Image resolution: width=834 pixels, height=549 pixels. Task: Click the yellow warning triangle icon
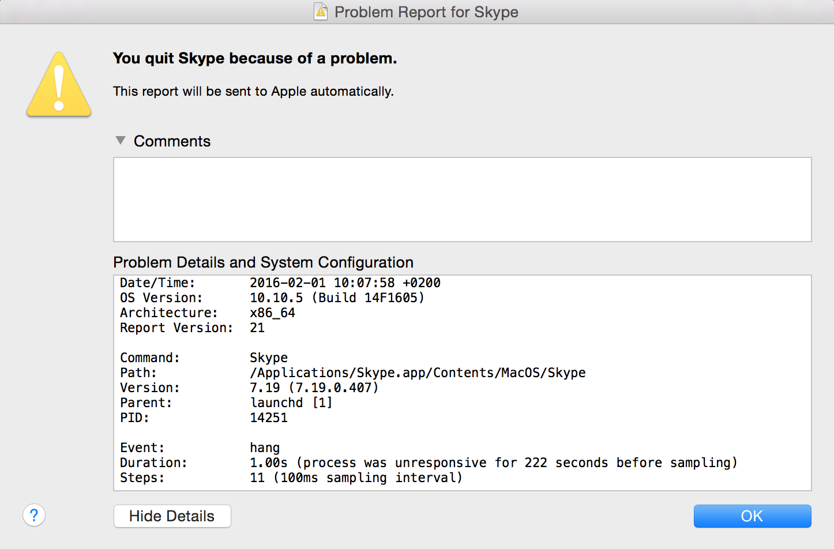(x=59, y=84)
